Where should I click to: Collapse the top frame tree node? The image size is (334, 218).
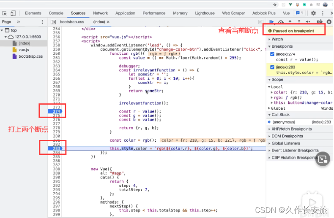click(x=2, y=30)
